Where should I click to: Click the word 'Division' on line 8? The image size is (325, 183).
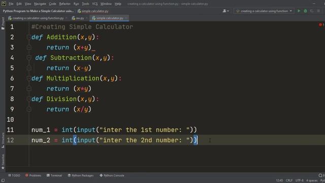(x=61, y=99)
